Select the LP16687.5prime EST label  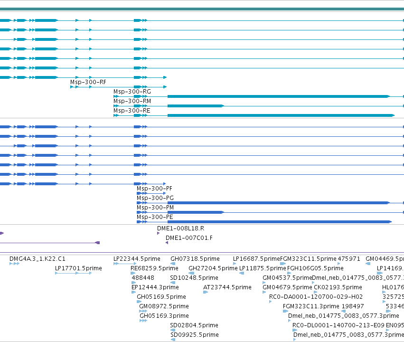click(x=256, y=259)
